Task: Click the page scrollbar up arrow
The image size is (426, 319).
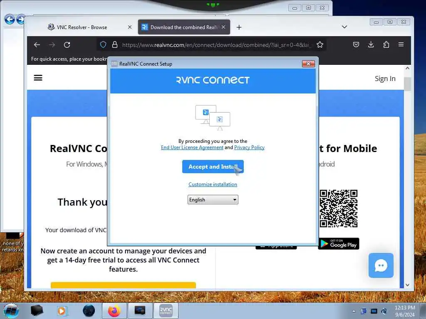Action: pos(407,69)
